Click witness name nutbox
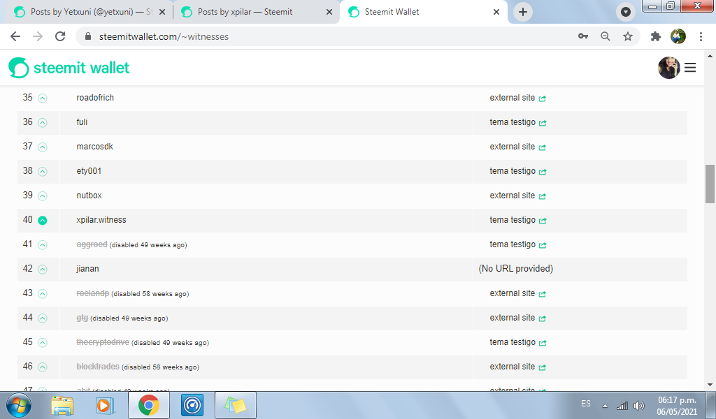 [89, 195]
